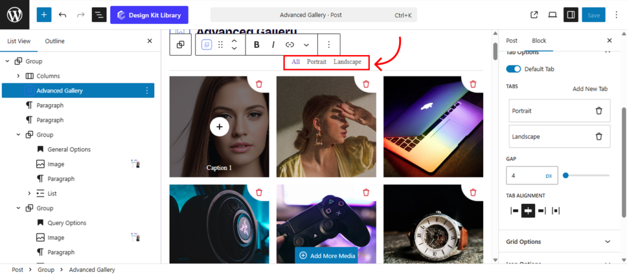This screenshot has width=627, height=275.
Task: Open the block inserter plus button
Action: coord(44,15)
